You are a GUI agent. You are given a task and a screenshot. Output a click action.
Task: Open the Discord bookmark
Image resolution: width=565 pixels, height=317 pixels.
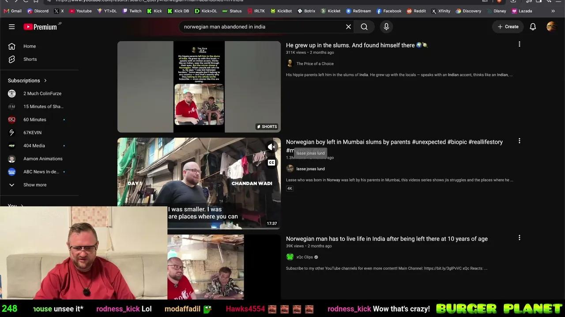coord(38,11)
